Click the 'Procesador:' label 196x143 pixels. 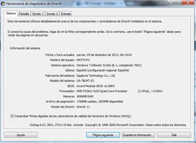pos(67,91)
